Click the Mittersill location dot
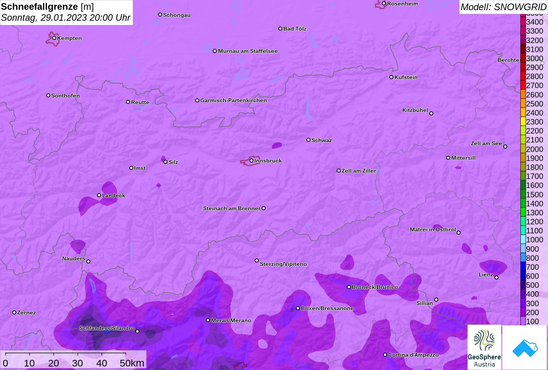 [448, 158]
